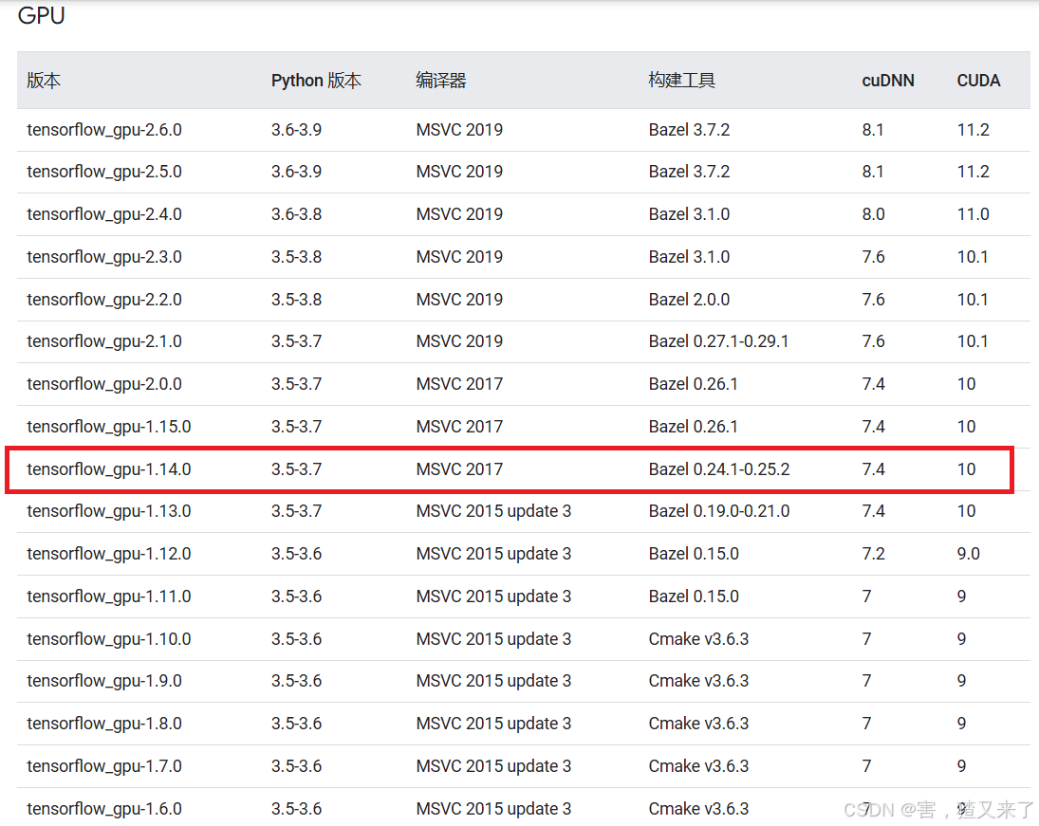Screen dimensions: 1039x826
Task: Click the tensorflow_gpu-2.3.0 version cell
Action: [104, 257]
